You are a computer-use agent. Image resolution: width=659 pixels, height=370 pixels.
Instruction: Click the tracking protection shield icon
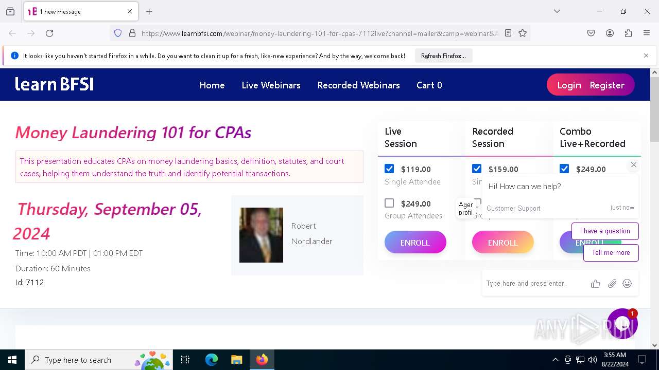click(x=118, y=33)
